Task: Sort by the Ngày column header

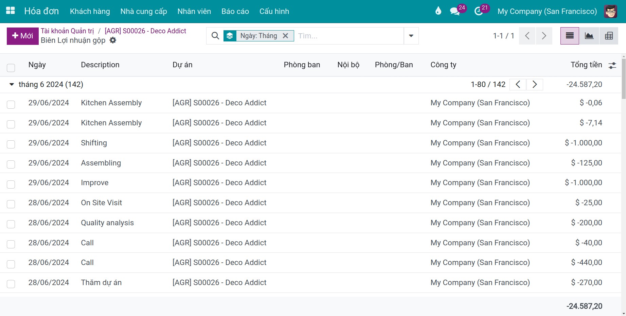Action: [37, 65]
